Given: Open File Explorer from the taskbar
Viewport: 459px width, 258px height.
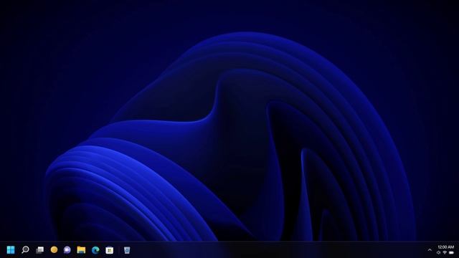Looking at the screenshot, I should (81, 250).
